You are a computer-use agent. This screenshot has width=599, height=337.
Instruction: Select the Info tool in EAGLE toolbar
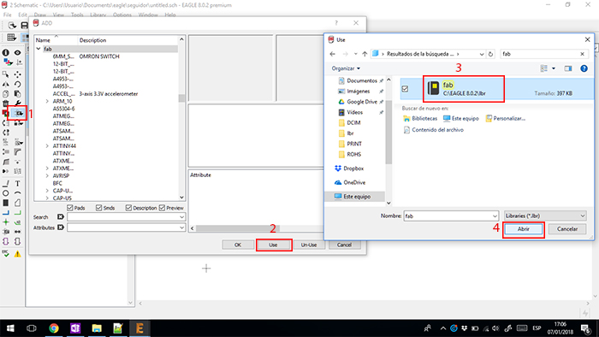pos(6,53)
